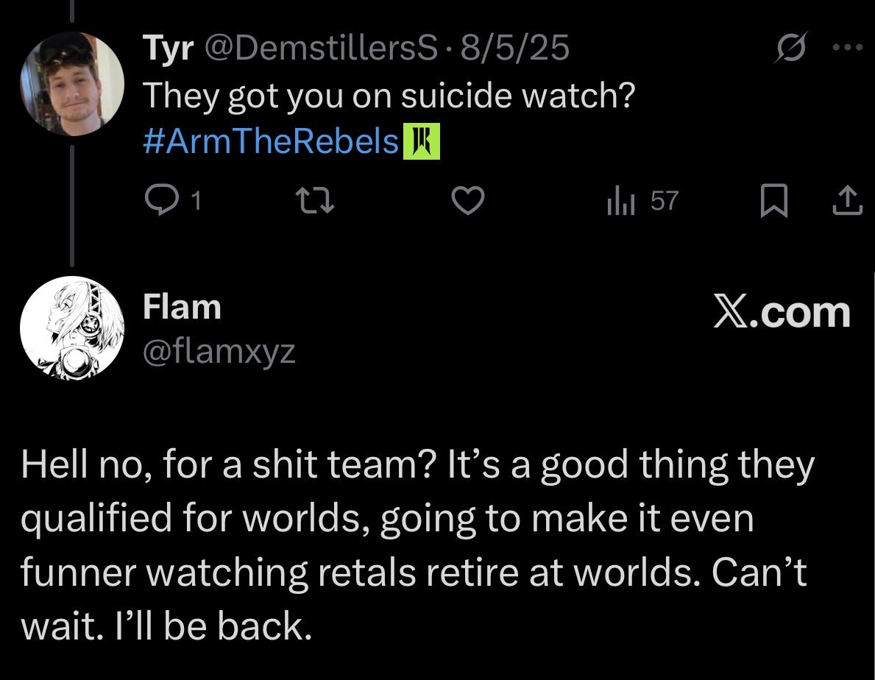Open the #ArmTheRebels hashtag
Screen dimensions: 875x680
click(270, 141)
